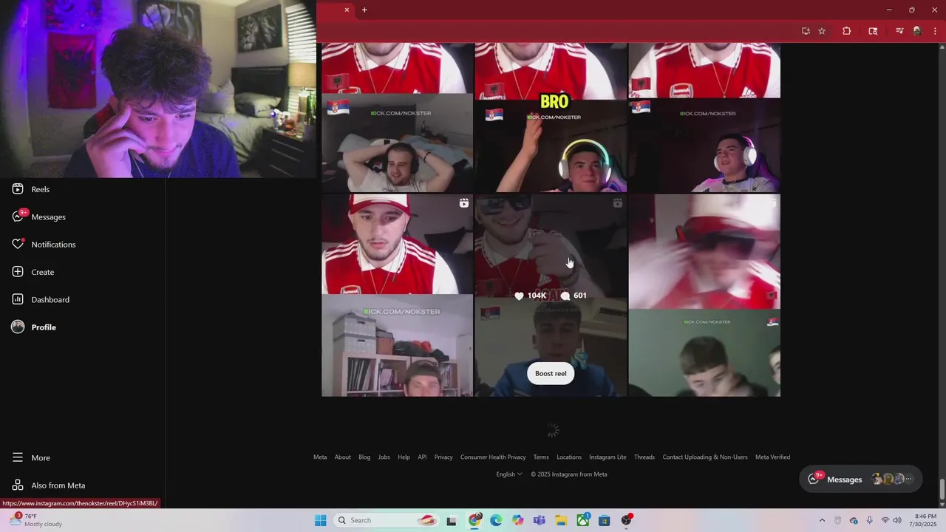Viewport: 946px width, 532px height.
Task: Open Also from Meta
Action: coord(49,485)
